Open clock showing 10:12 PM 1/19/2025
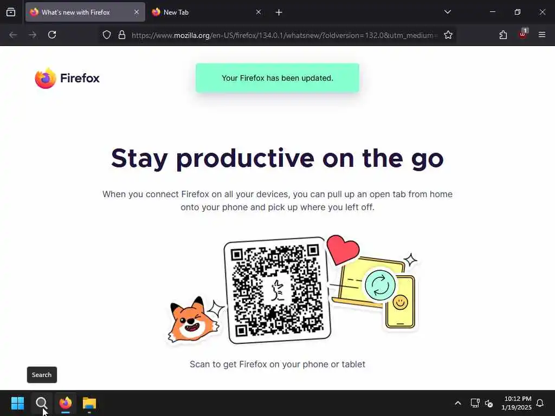Viewport: 555px width, 416px height. 517,403
